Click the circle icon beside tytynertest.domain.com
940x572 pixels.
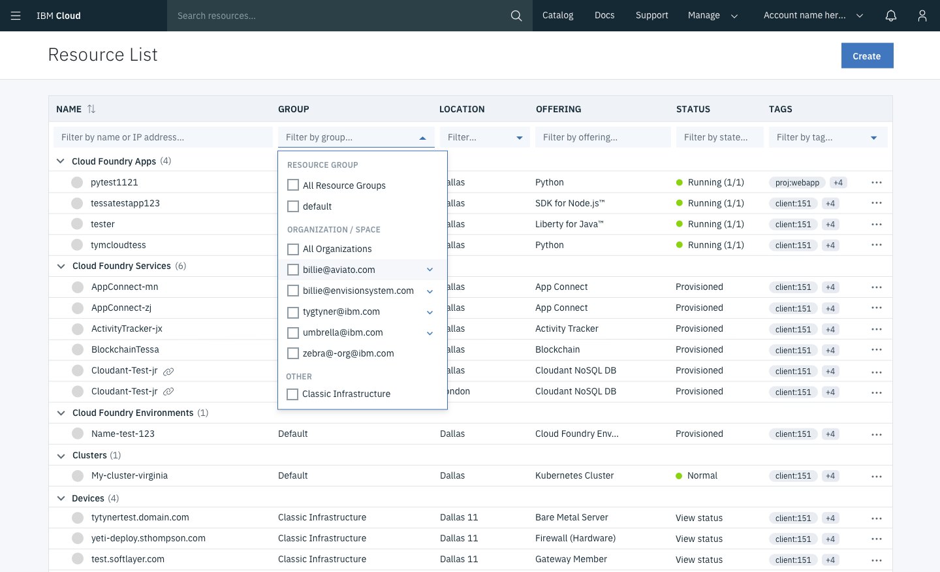tap(78, 518)
